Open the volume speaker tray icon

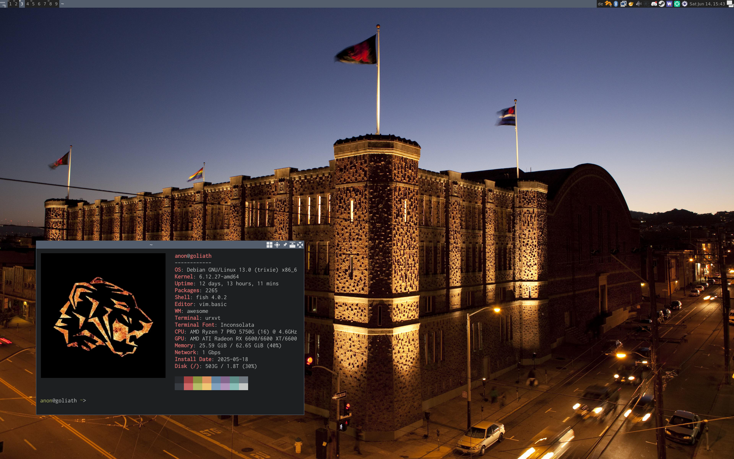[638, 4]
